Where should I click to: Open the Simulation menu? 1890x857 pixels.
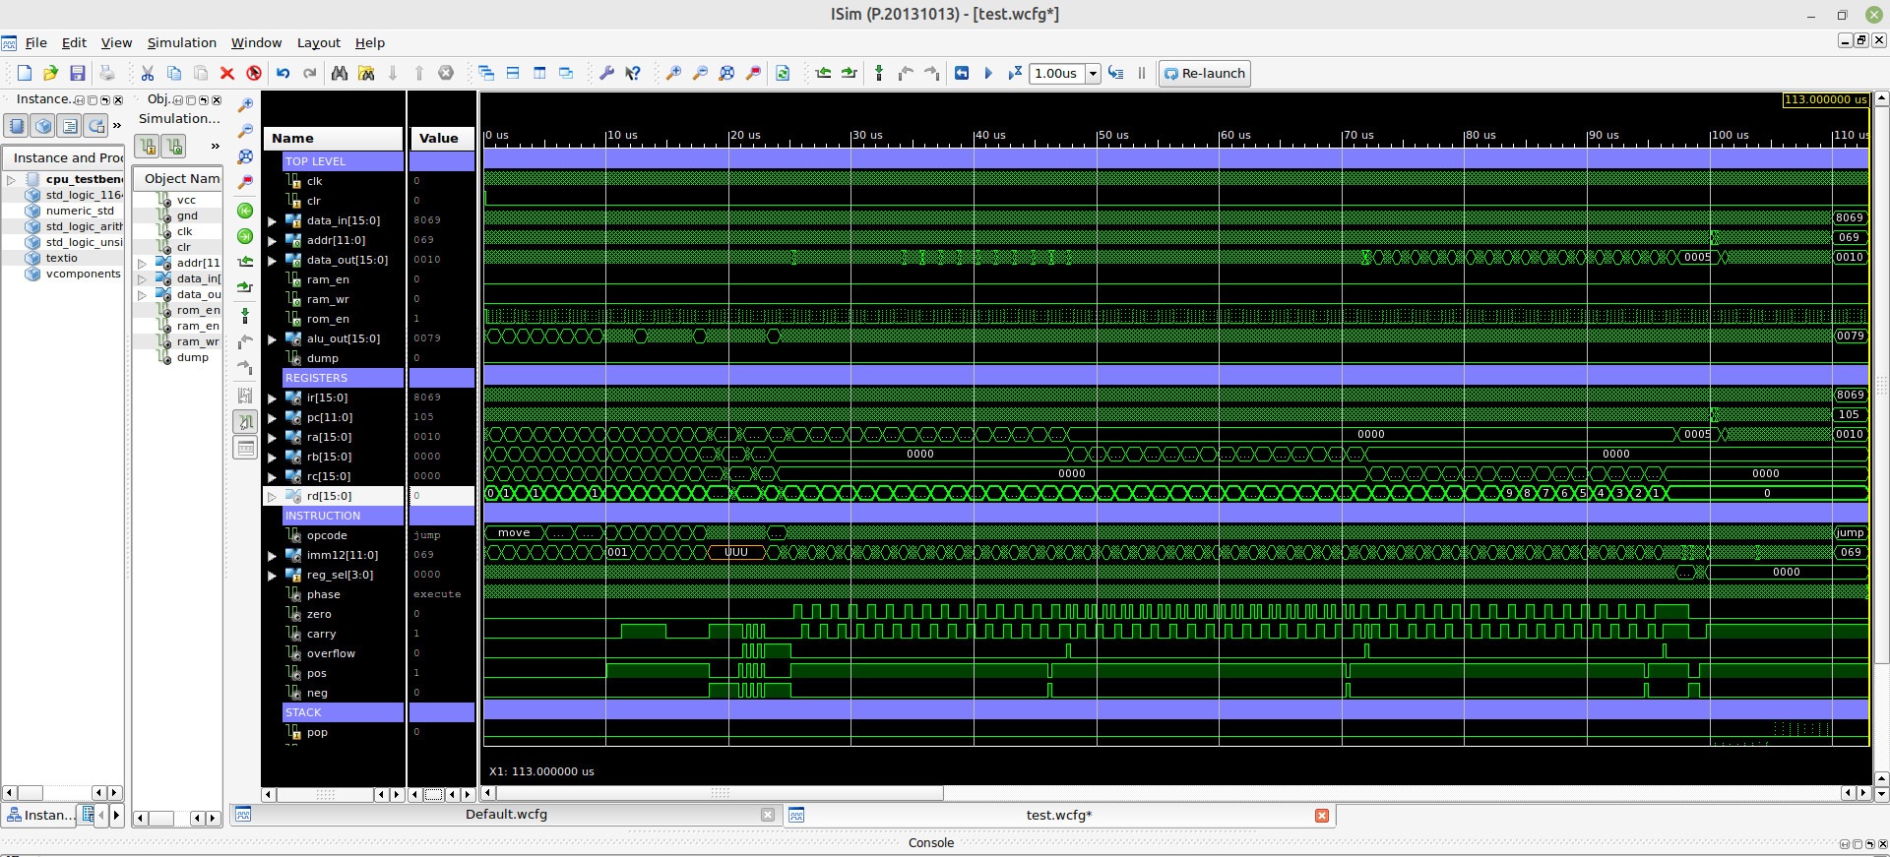pyautogui.click(x=181, y=42)
